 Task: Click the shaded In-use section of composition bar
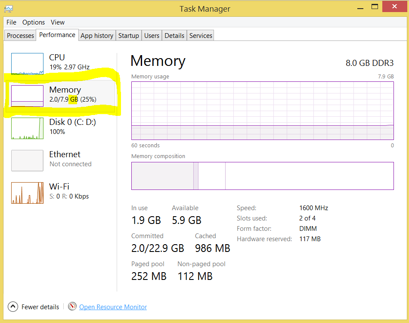pos(164,176)
